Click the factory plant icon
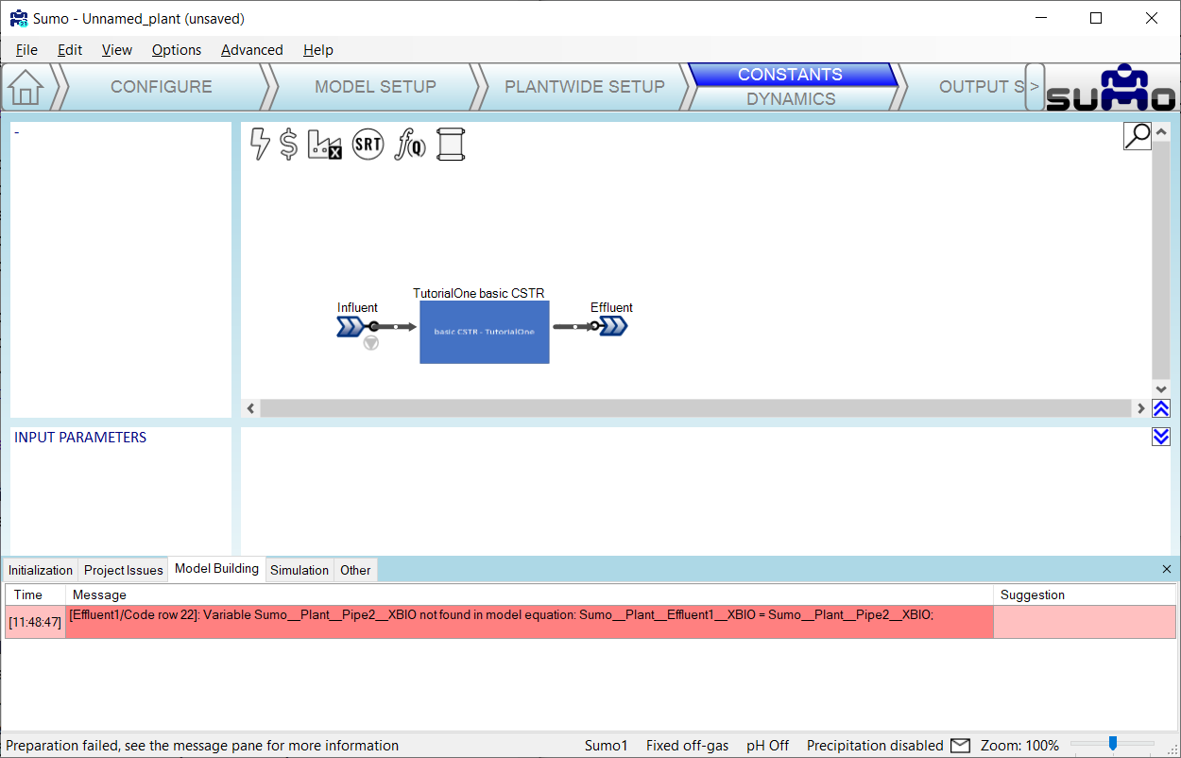This screenshot has width=1181, height=758. [324, 145]
